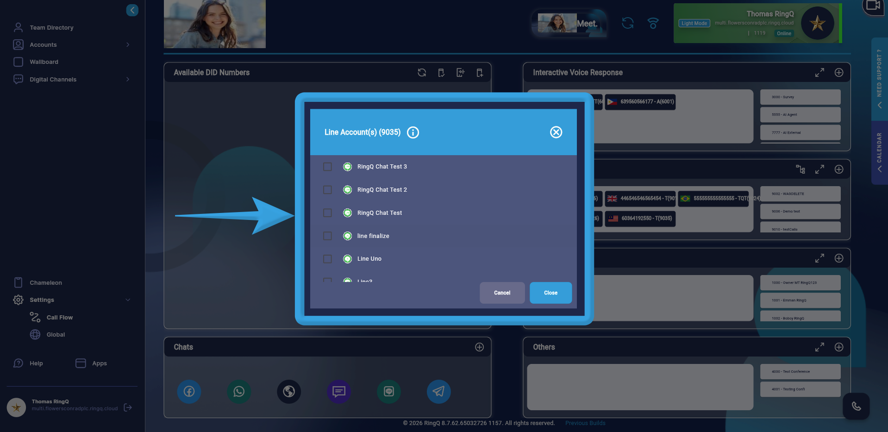Check the RingQ Chat Test 3 checkbox
The height and width of the screenshot is (432, 888).
(x=328, y=166)
